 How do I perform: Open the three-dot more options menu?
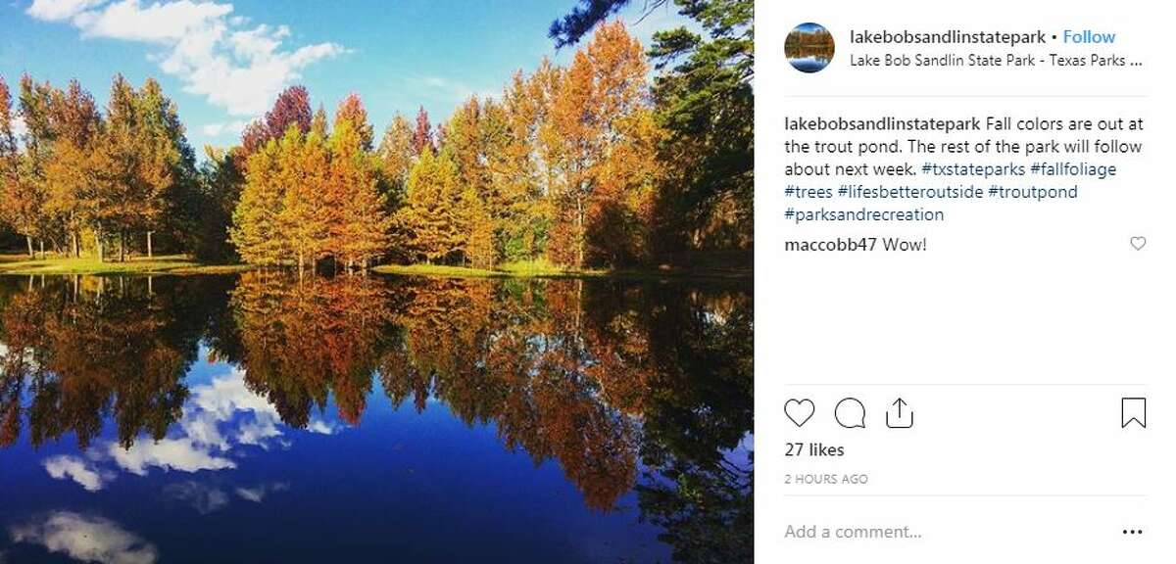tap(1133, 532)
